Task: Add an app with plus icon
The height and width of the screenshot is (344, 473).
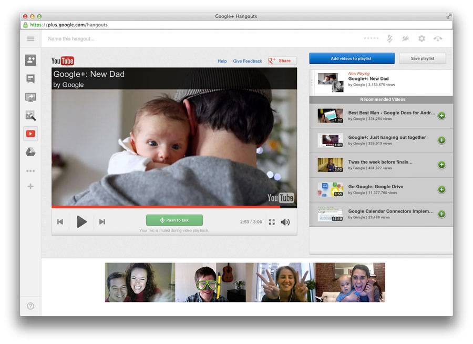Action: [30, 186]
